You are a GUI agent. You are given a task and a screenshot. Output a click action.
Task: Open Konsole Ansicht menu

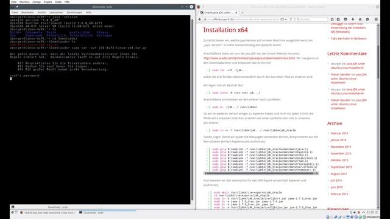tap(41, 12)
